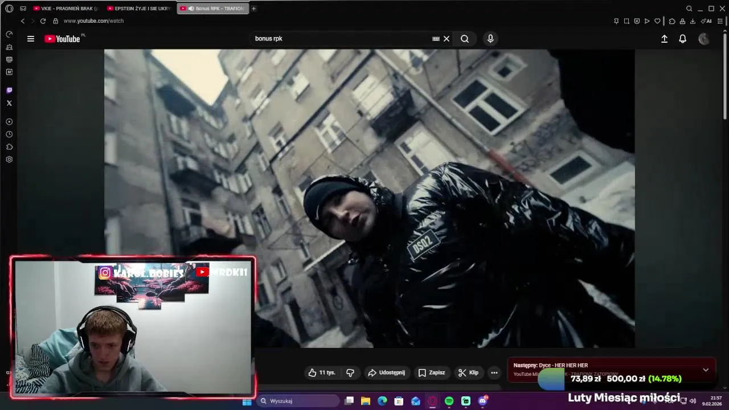This screenshot has width=729, height=410.
Task: Toggle the ad blocker shield icon
Action: [x=637, y=21]
